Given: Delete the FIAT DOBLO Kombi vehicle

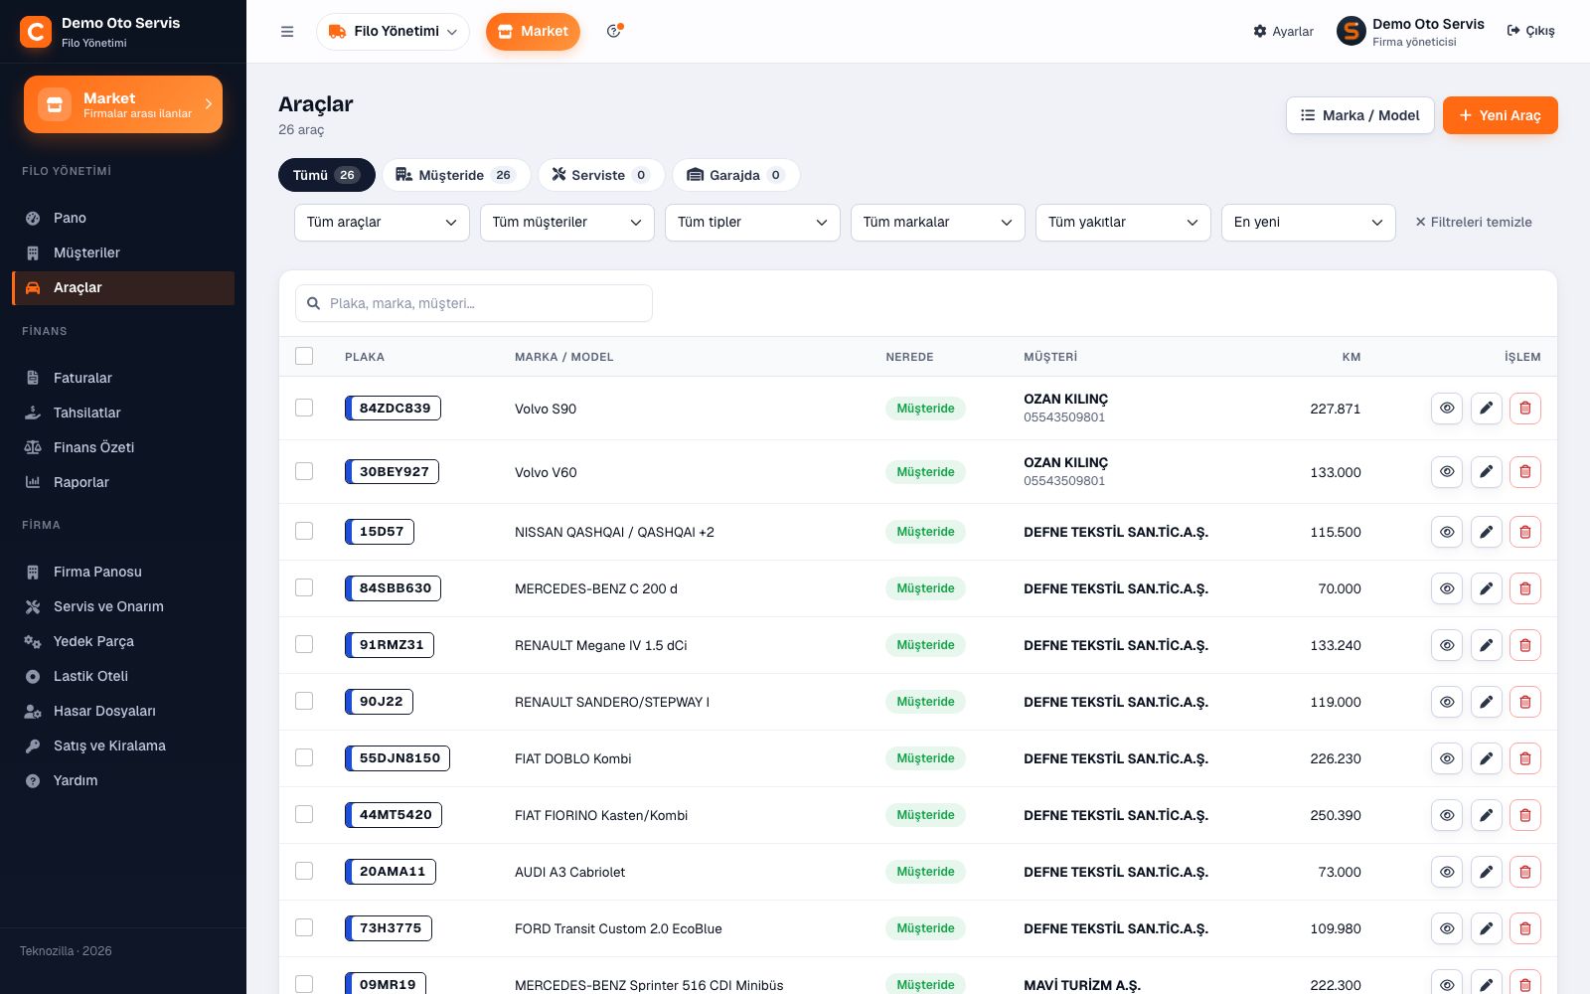Looking at the screenshot, I should coord(1525,758).
